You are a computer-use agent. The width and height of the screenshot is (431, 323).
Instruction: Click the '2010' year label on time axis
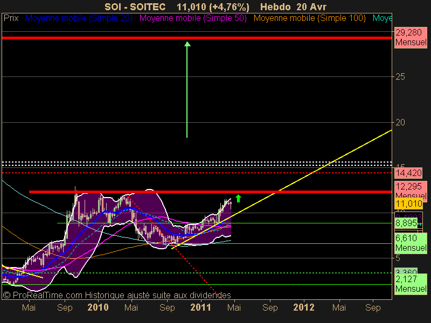tap(98, 307)
